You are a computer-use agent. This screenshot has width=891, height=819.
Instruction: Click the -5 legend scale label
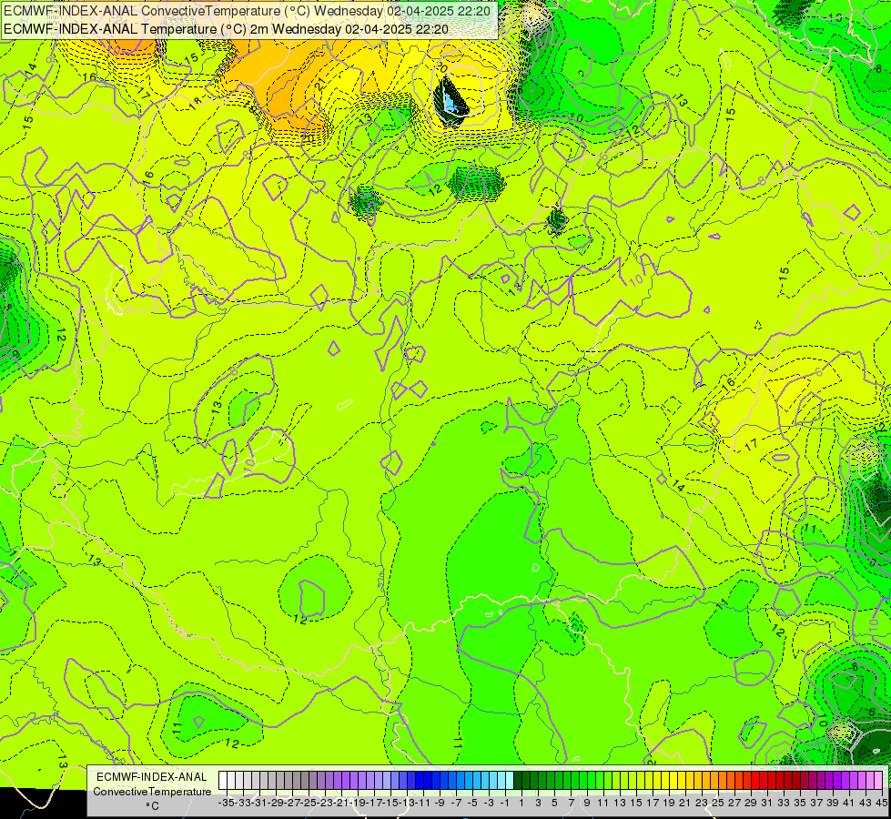click(x=472, y=803)
